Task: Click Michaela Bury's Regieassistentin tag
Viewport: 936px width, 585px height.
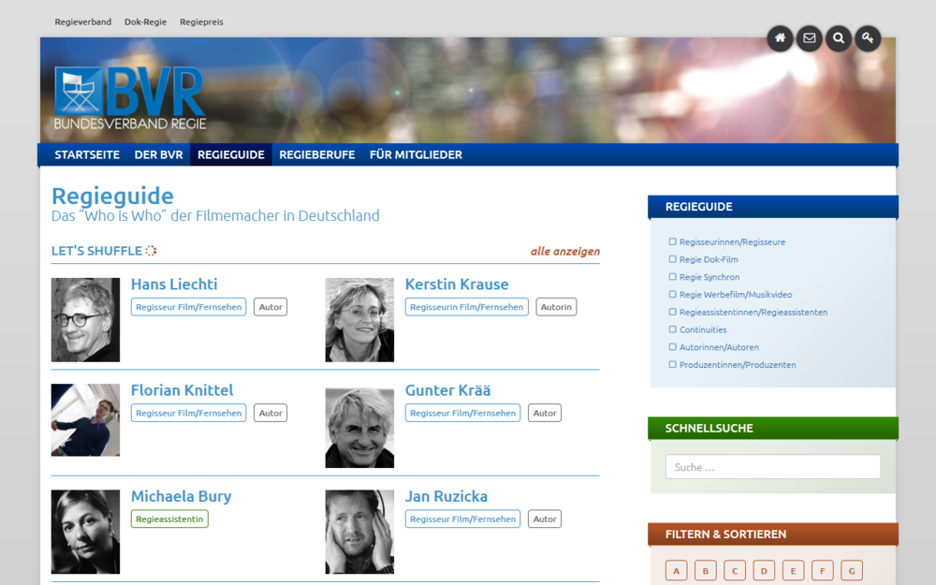Action: click(169, 519)
